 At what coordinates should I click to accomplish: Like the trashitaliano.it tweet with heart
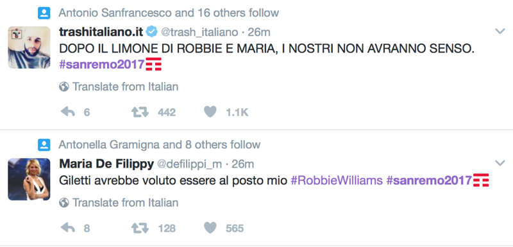click(x=210, y=112)
